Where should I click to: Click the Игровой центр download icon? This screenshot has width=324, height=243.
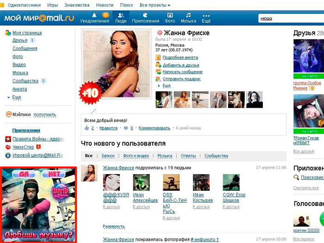click(8, 155)
